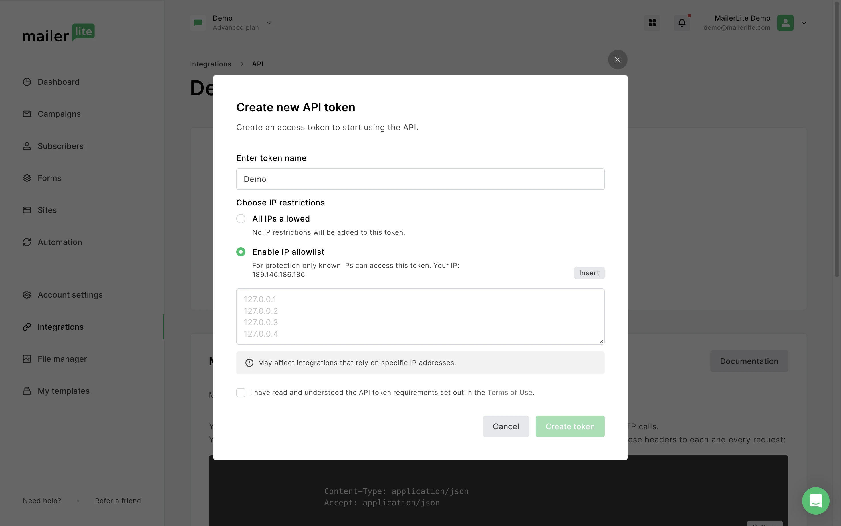Open the Terms of Use link
The height and width of the screenshot is (526, 841).
coord(510,392)
